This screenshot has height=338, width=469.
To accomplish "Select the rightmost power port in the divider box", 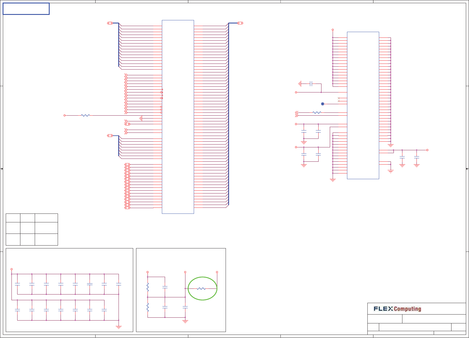I will 217,272.
